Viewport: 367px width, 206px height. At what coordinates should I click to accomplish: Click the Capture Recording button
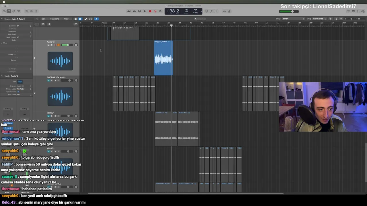point(155,11)
